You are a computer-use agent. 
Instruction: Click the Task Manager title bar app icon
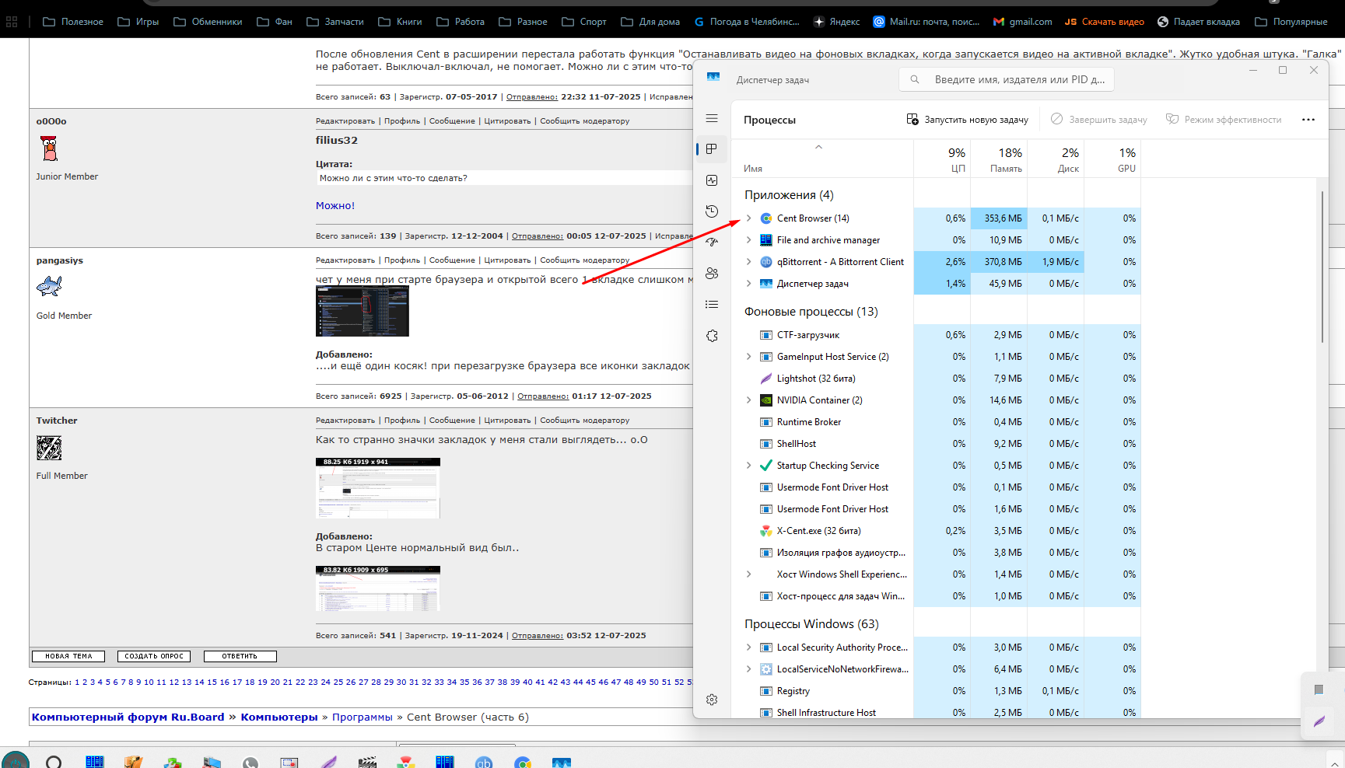(x=713, y=77)
